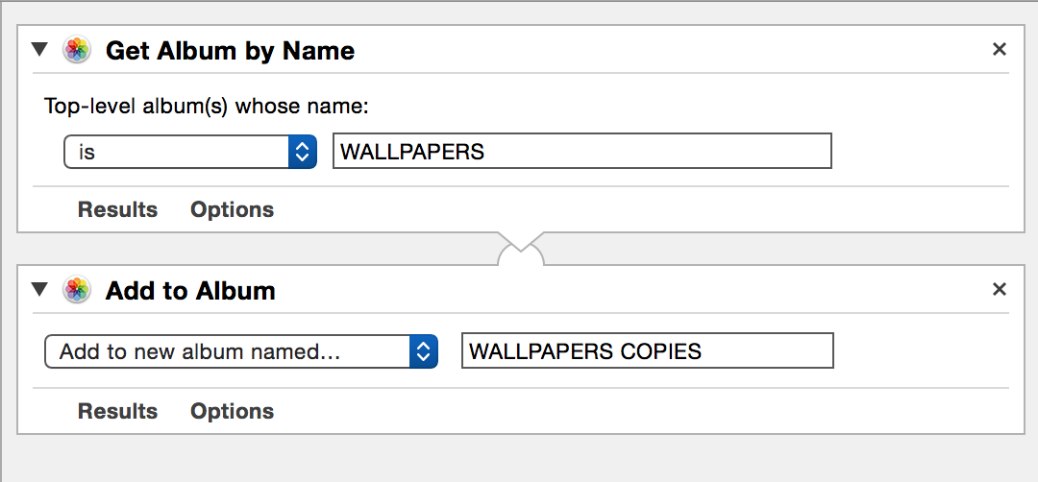The width and height of the screenshot is (1038, 482).
Task: Collapse the Get Album by Name action
Action: (40, 50)
